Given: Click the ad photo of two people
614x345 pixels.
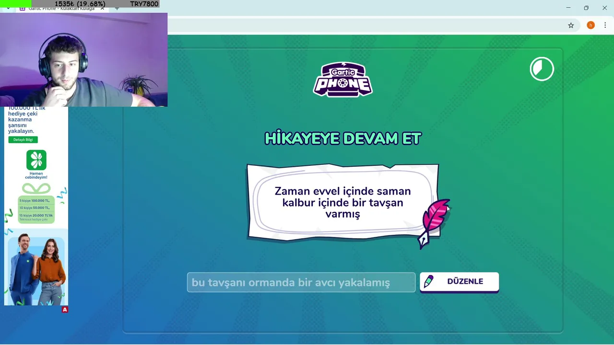Looking at the screenshot, I should point(36,268).
